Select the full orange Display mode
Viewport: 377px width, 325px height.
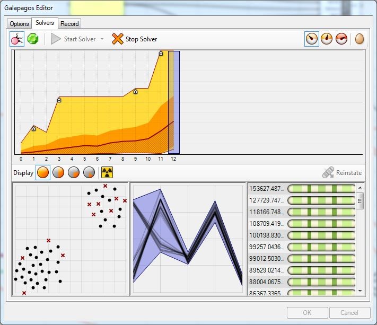(x=43, y=173)
